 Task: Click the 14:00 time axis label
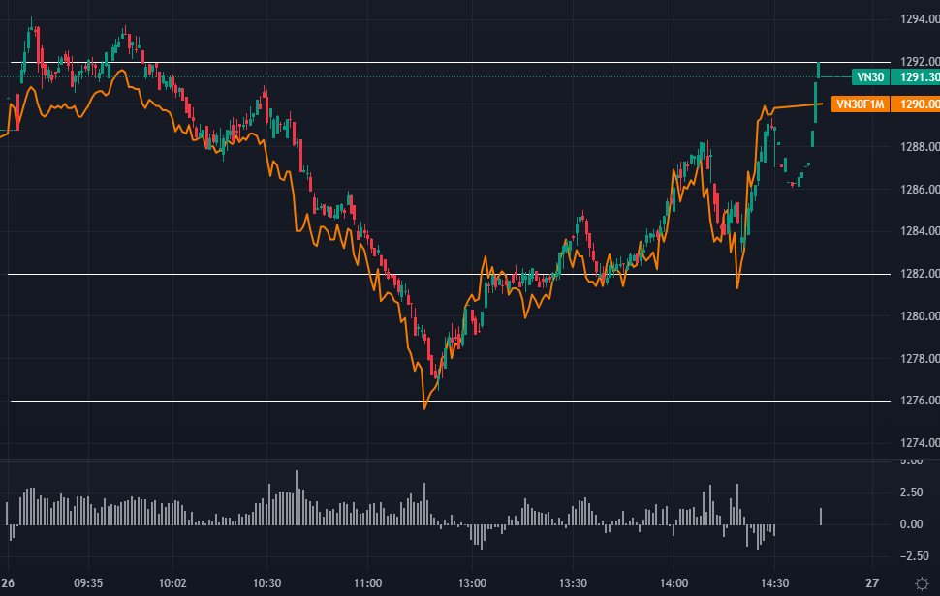(674, 582)
